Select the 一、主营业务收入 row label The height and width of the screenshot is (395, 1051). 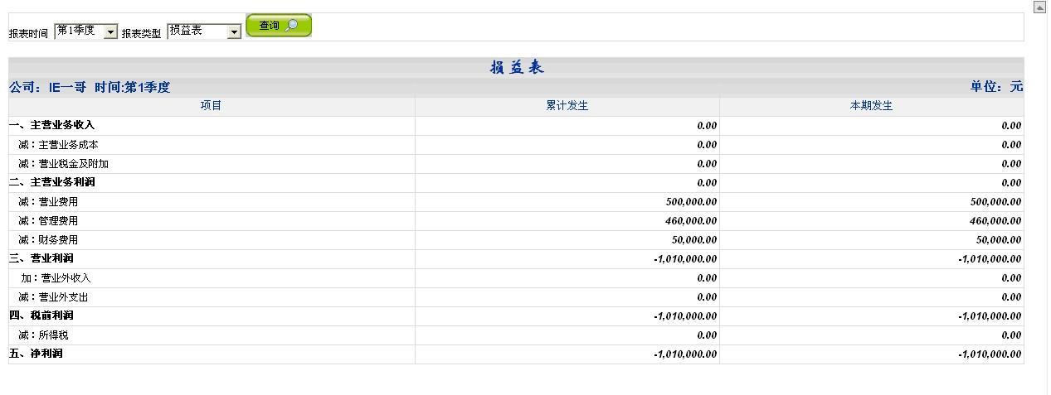(52, 125)
